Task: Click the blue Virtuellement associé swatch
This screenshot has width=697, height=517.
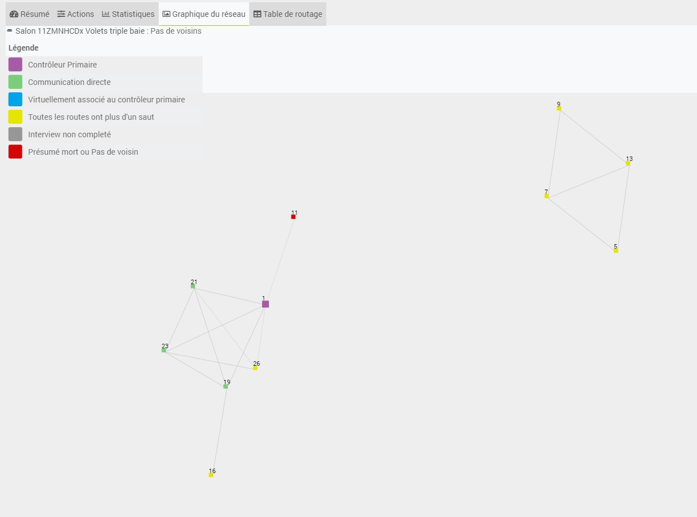Action: tap(15, 100)
